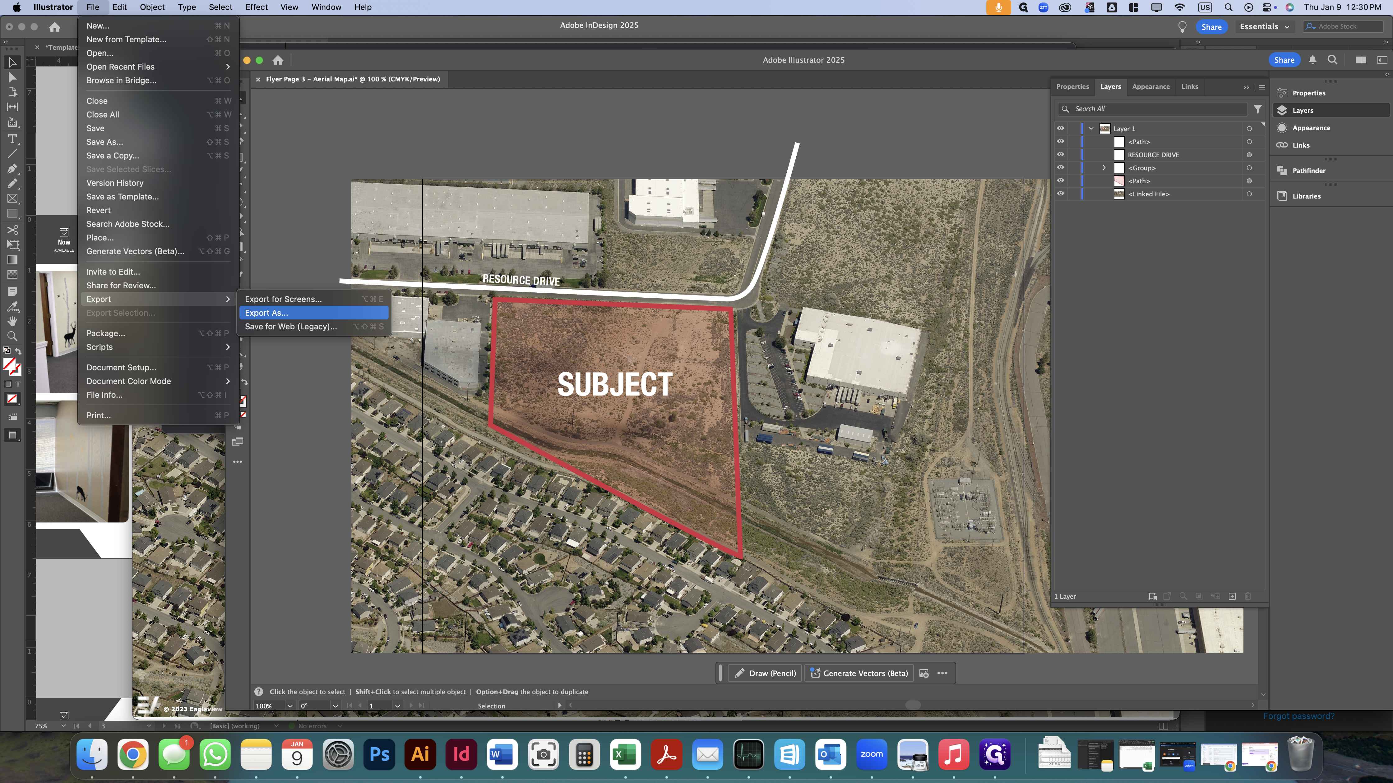Open Photoshop from the Dock

(x=379, y=754)
